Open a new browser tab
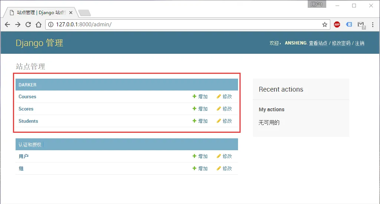 85,13
